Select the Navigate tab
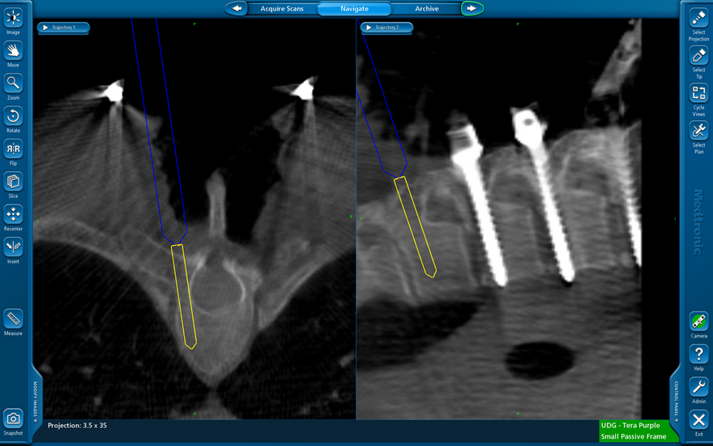Image resolution: width=713 pixels, height=446 pixels. click(x=354, y=9)
